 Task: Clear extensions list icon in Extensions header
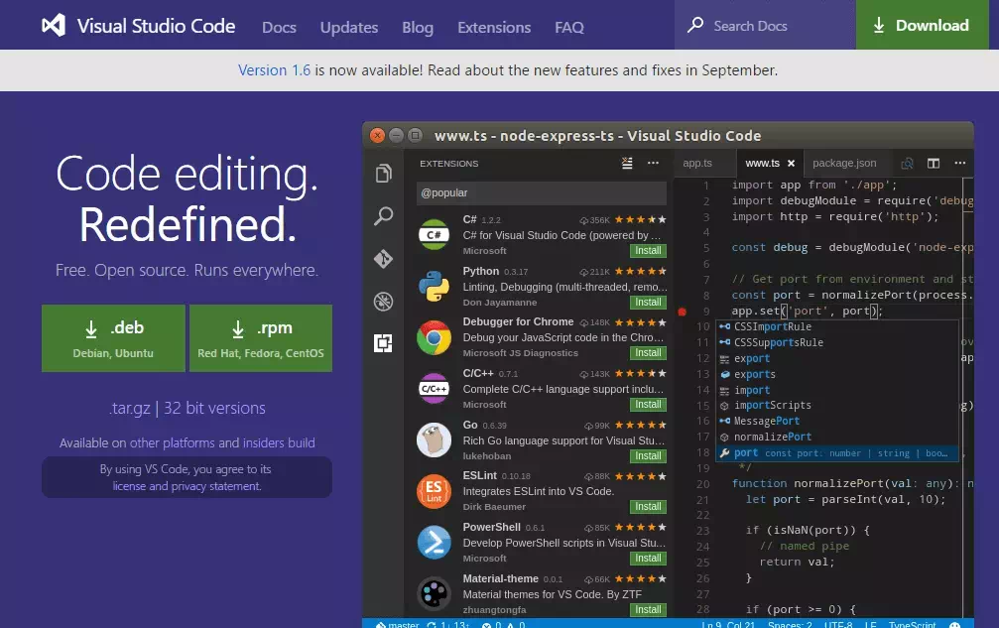coord(628,163)
